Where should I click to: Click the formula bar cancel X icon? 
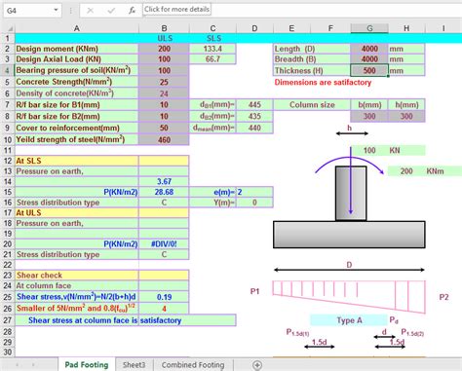(91, 11)
